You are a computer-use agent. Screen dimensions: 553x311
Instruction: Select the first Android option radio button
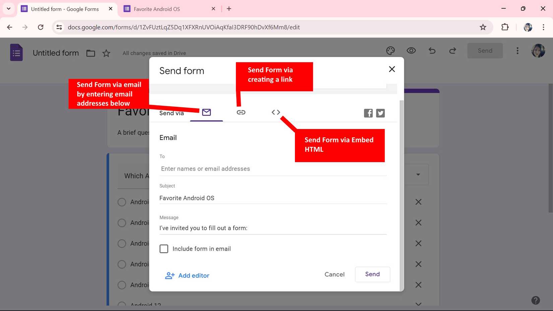(x=122, y=202)
